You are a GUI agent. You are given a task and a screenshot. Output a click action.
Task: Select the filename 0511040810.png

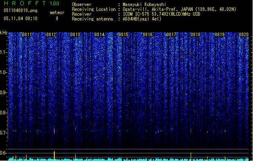[21, 10]
